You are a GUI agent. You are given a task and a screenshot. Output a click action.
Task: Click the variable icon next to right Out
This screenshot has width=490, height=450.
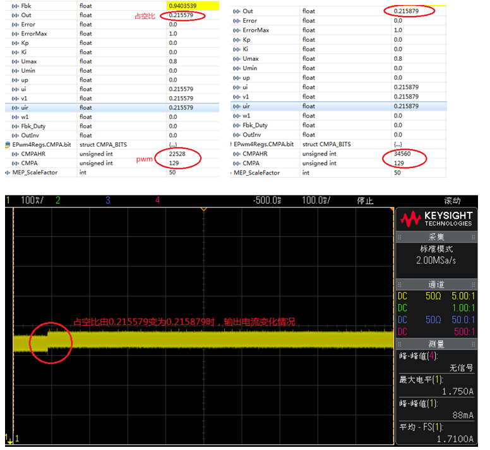tap(237, 11)
